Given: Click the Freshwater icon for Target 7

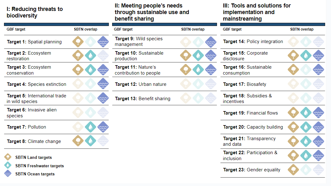Looking at the screenshot, I should [x=91, y=127].
